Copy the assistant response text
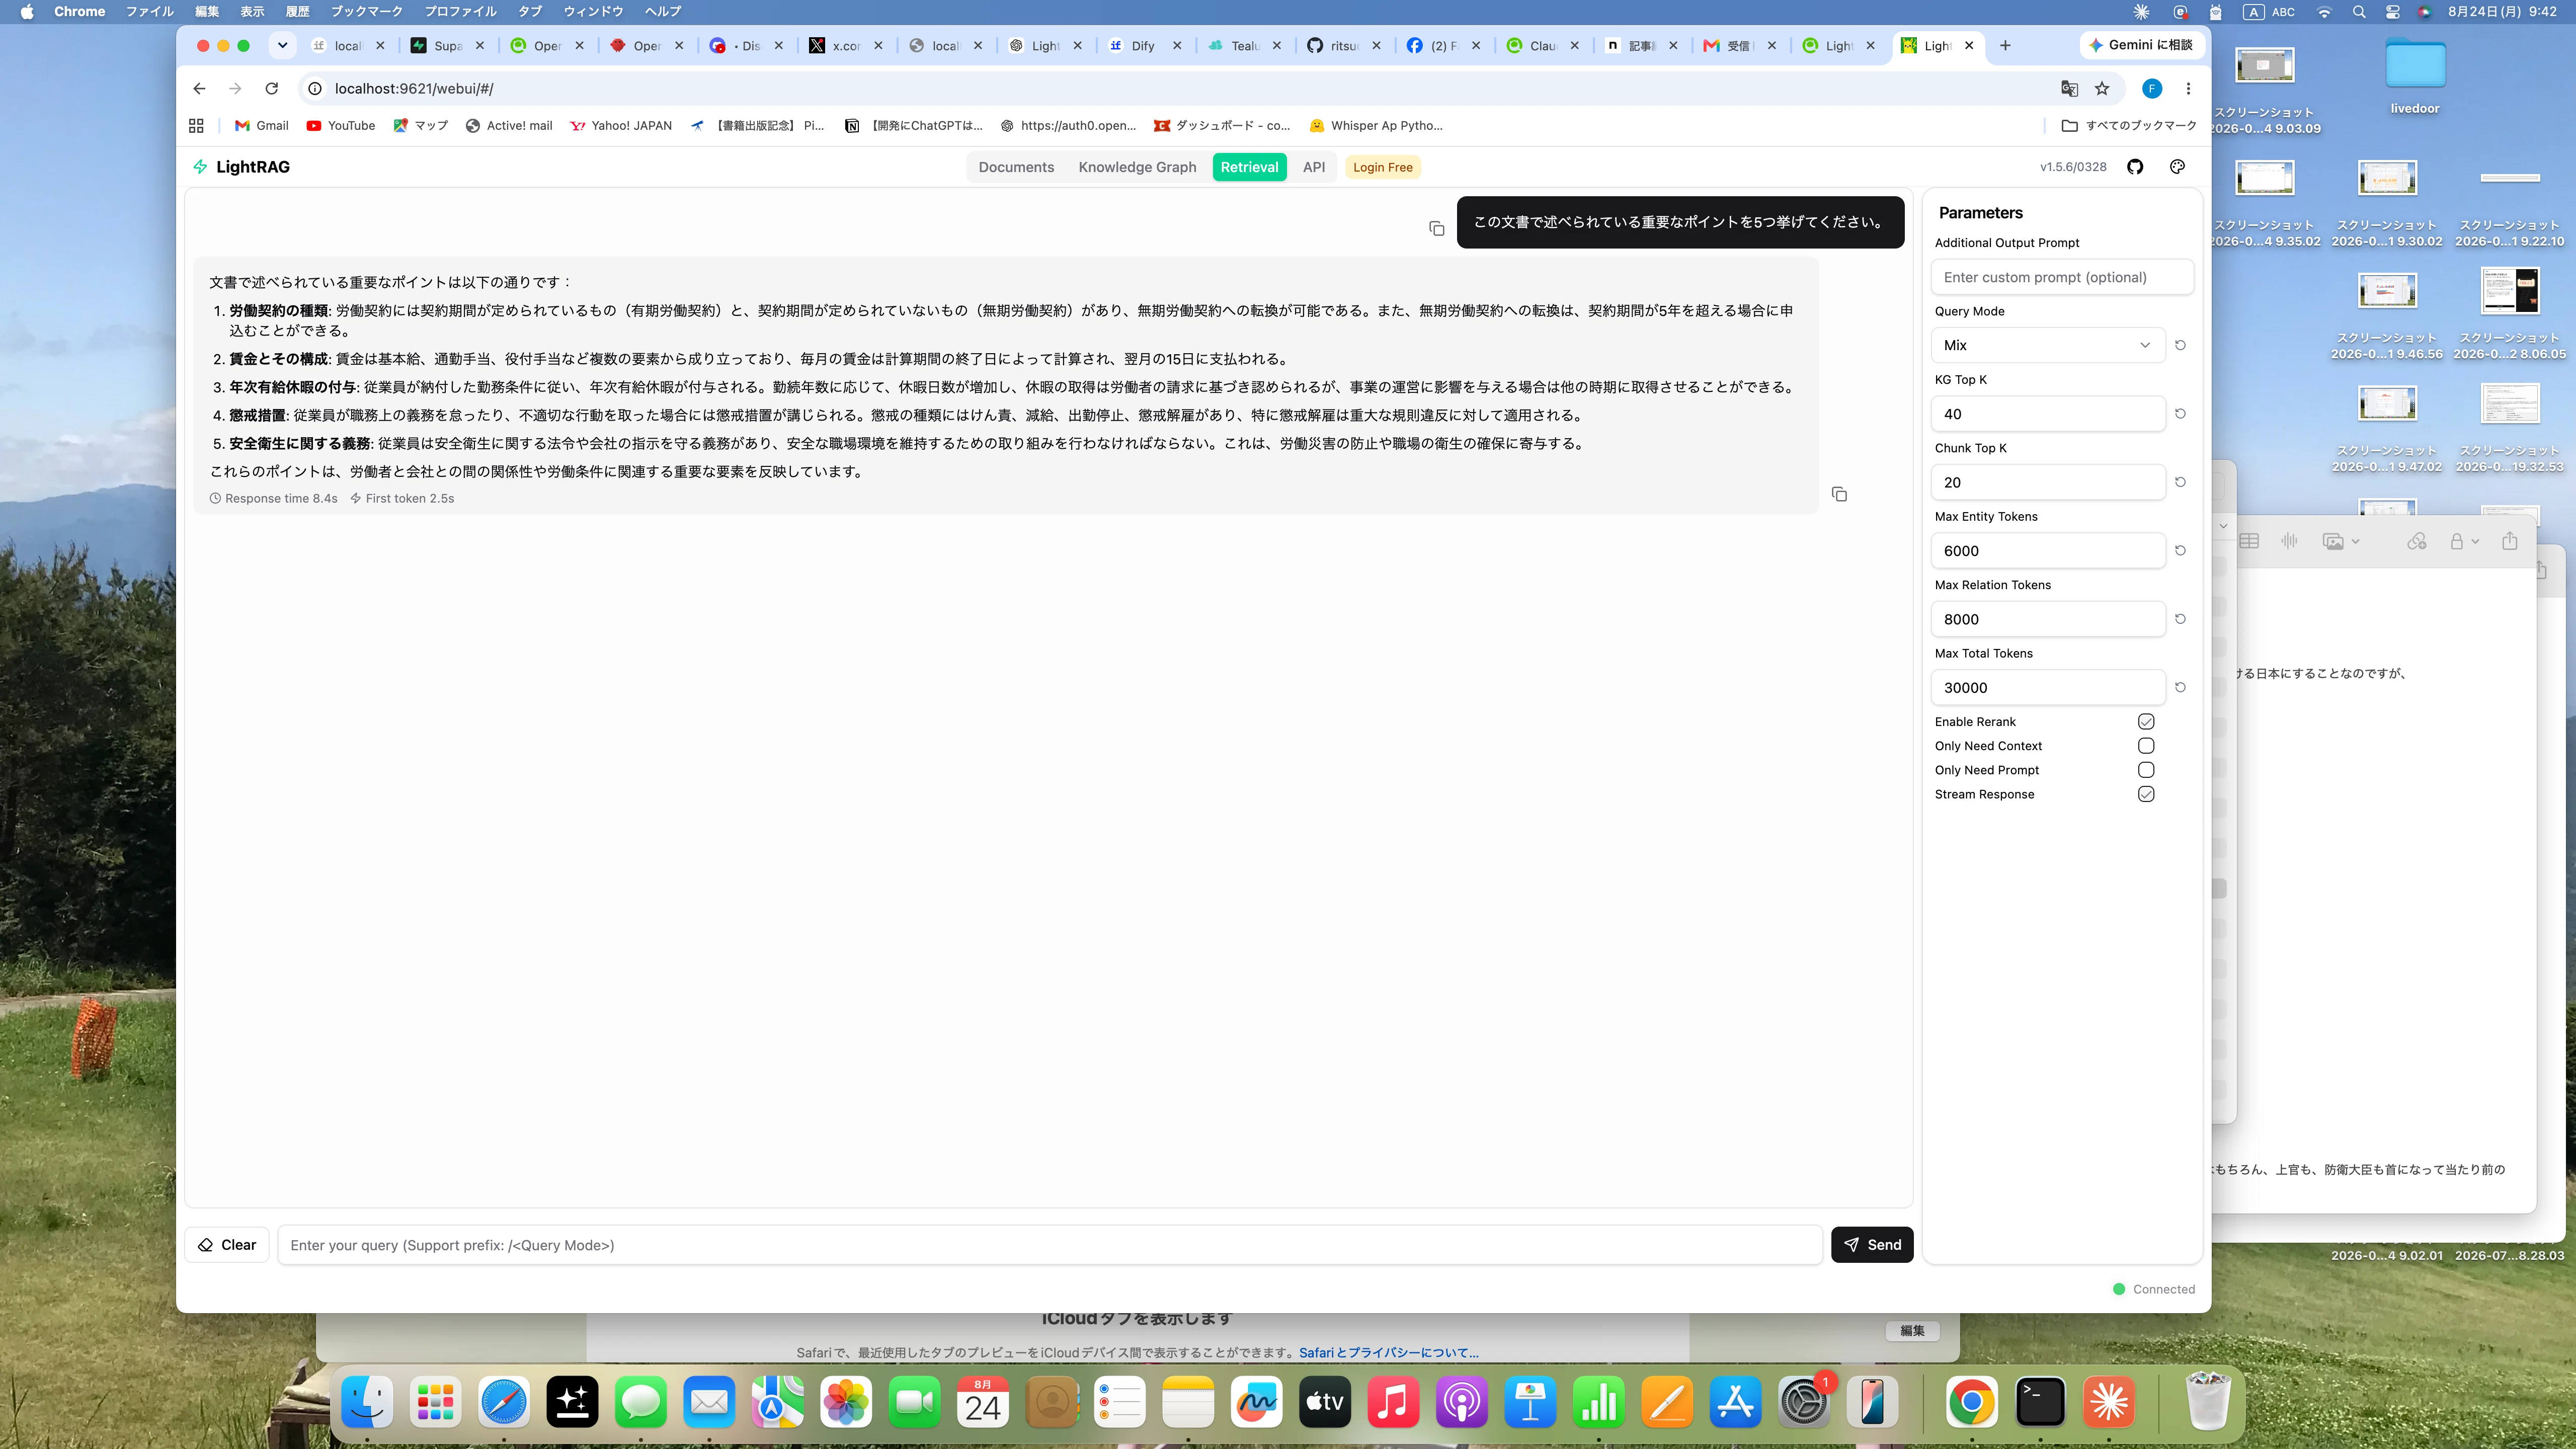This screenshot has height=1449, width=2576. 1839,494
